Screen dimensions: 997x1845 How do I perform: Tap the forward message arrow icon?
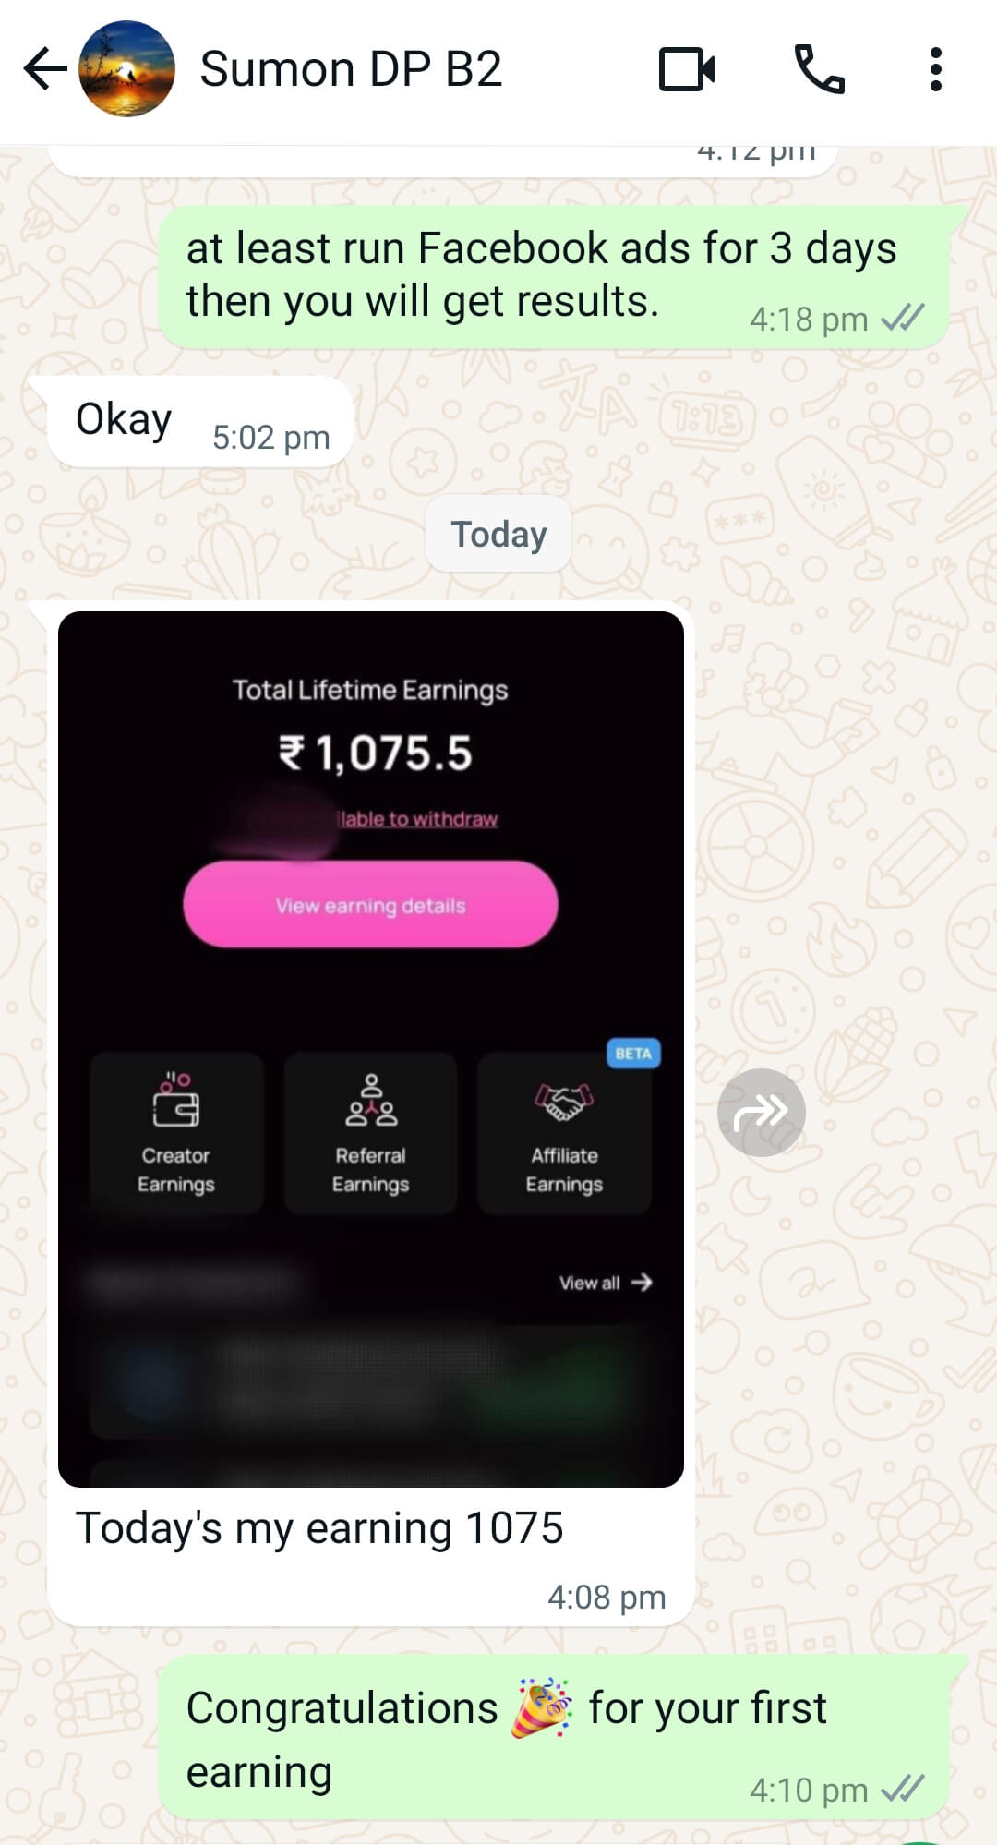(762, 1113)
